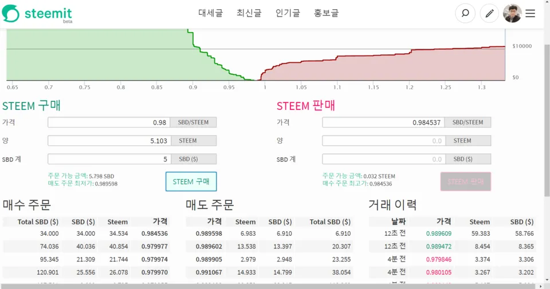
Task: Click trade history price 0.989609
Action: click(x=439, y=233)
